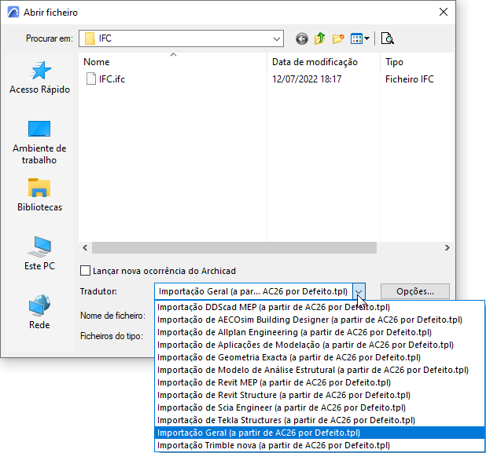This screenshot has height=453, width=486.
Task: Choose highlighted Importação Geral option
Action: pyautogui.click(x=319, y=433)
